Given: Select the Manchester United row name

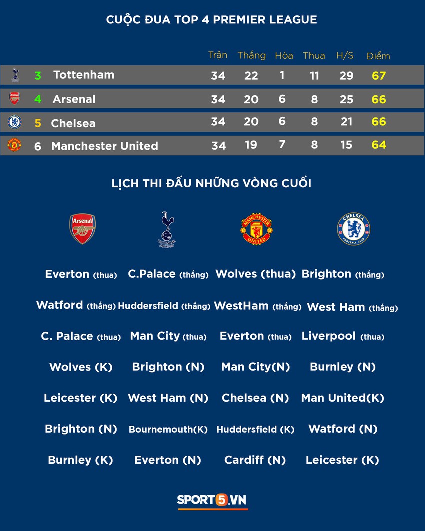Looking at the screenshot, I should point(105,146).
